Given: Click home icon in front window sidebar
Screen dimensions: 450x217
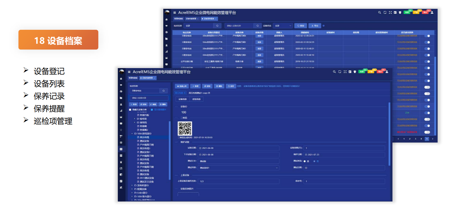Looking at the screenshot, I should point(121,78).
